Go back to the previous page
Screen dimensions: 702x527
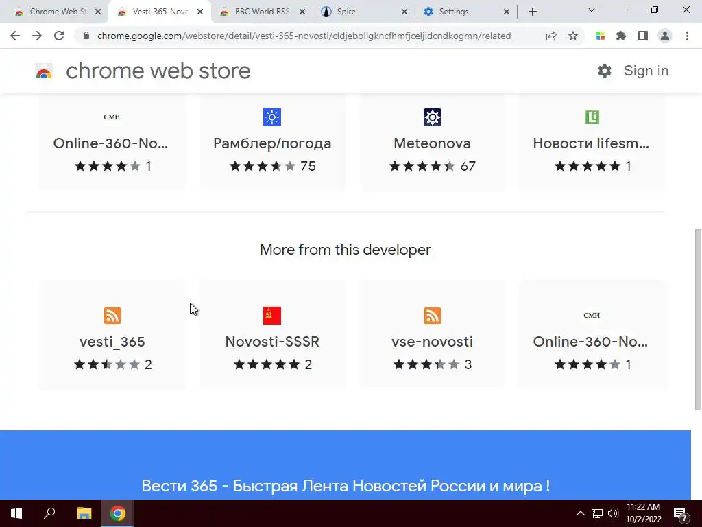click(15, 36)
